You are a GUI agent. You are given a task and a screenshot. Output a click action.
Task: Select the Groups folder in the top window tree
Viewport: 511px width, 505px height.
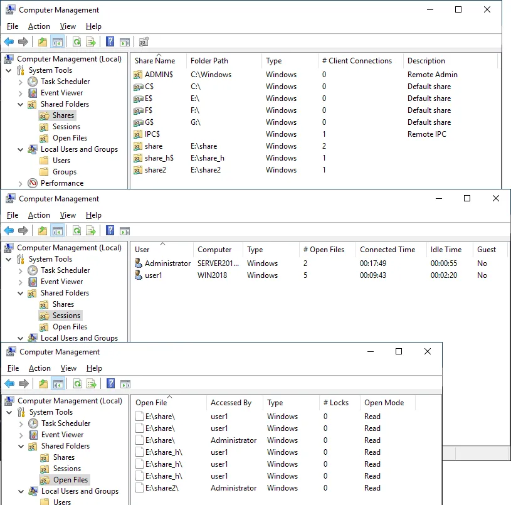click(x=64, y=172)
